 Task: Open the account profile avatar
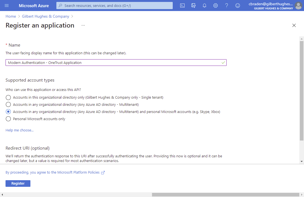pos(298,6)
